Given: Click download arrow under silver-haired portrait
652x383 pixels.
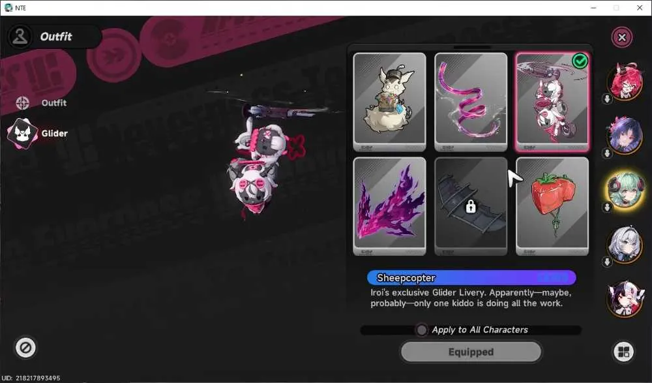Looking at the screenshot, I should 607,262.
